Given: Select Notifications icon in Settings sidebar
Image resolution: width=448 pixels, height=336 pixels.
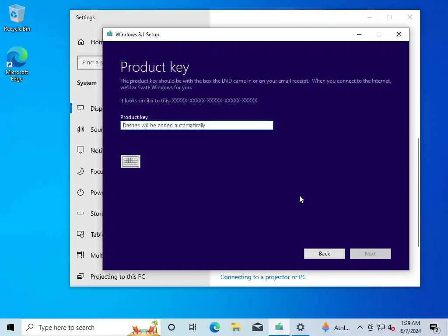Looking at the screenshot, I should [x=80, y=150].
